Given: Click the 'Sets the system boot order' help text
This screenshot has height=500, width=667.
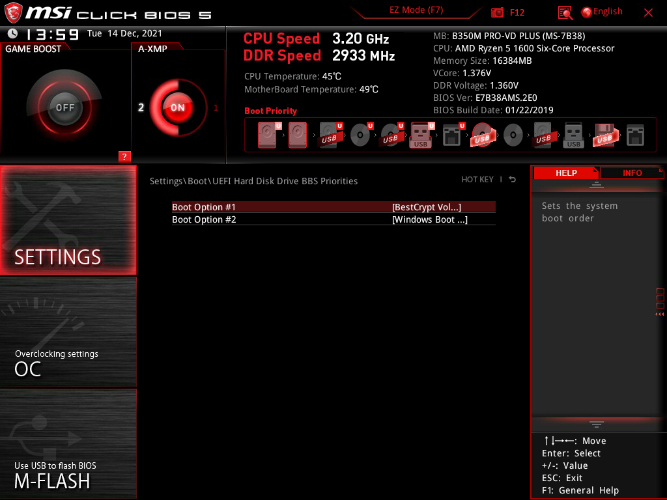Looking at the screenshot, I should click(579, 212).
